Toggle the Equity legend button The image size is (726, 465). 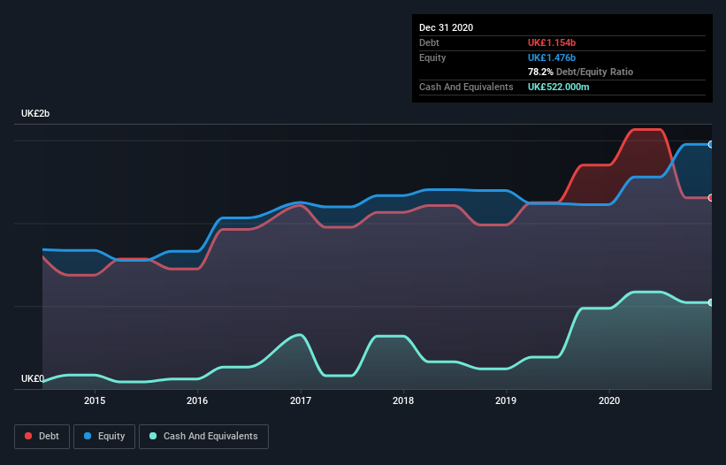point(104,437)
